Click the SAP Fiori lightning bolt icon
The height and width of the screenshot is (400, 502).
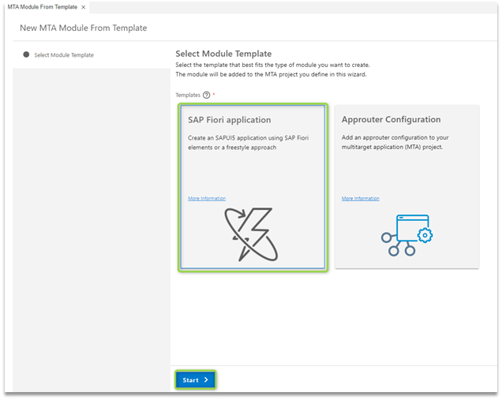pyautogui.click(x=251, y=234)
